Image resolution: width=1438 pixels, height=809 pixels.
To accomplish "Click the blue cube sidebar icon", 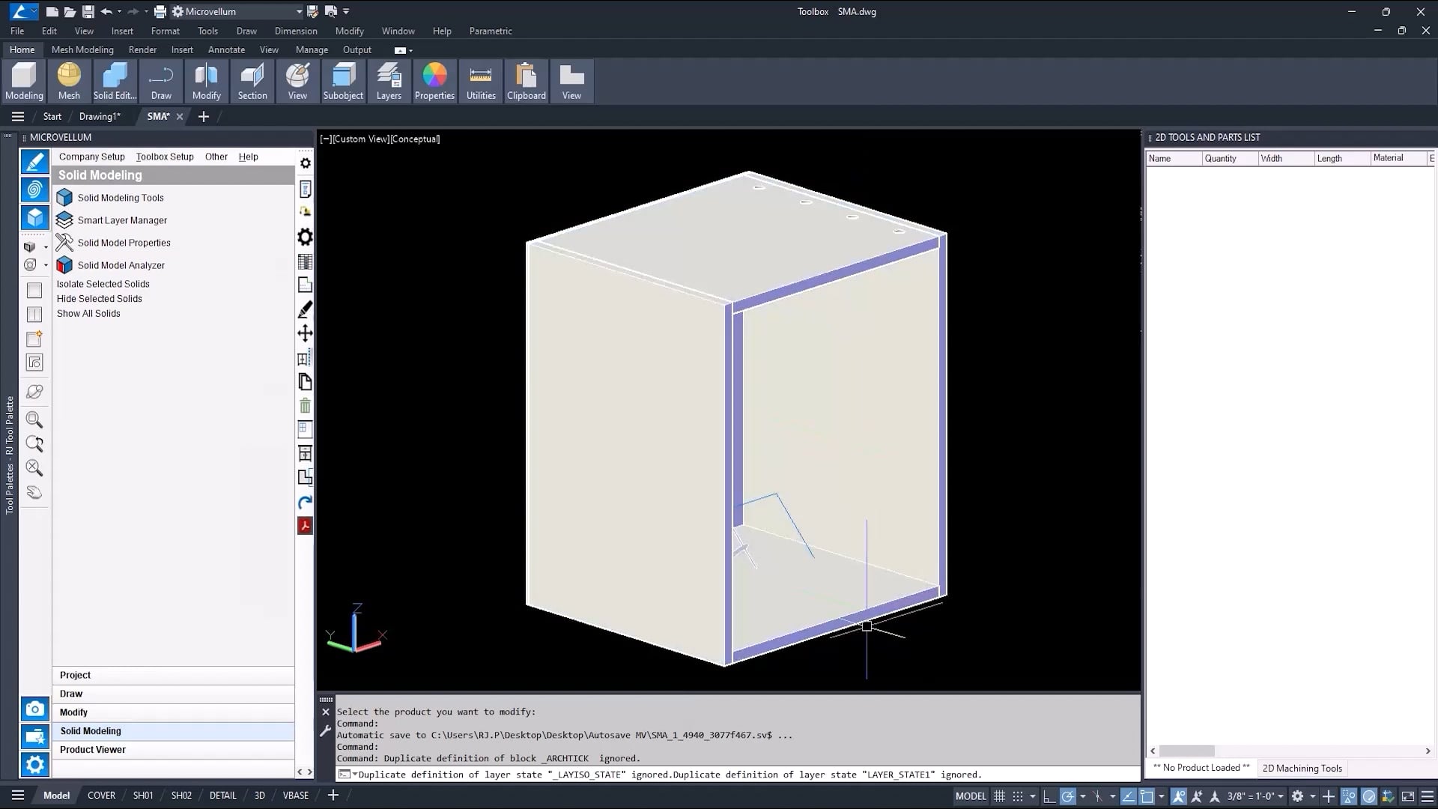I will click(x=34, y=217).
